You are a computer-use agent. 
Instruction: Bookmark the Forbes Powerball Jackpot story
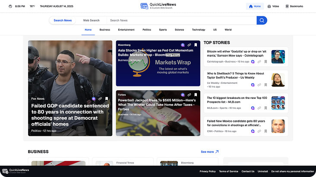point(196,95)
